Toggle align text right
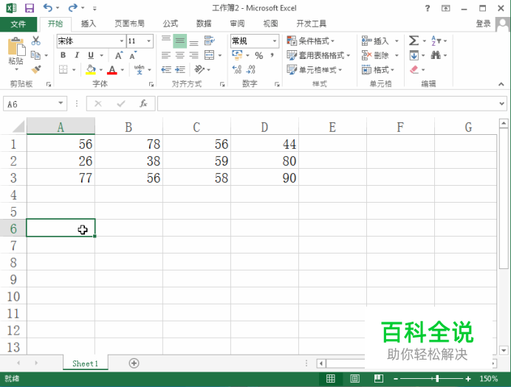Screen dimensions: 511x387 pyautogui.click(x=193, y=55)
